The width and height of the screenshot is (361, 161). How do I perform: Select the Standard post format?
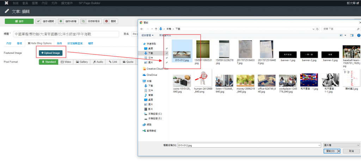(48, 62)
